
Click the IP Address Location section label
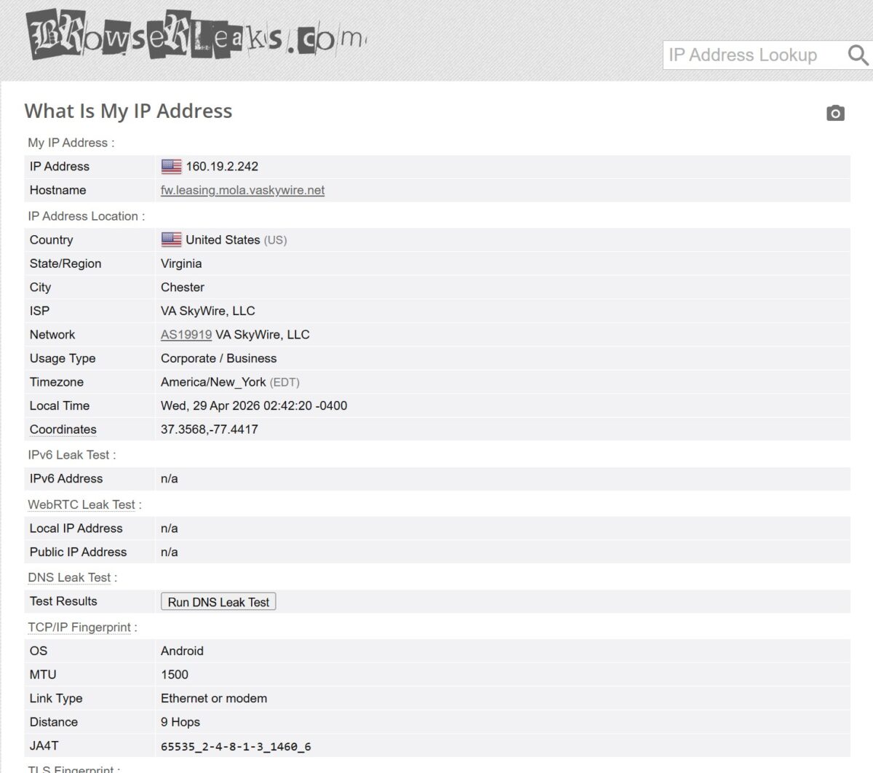tap(86, 216)
